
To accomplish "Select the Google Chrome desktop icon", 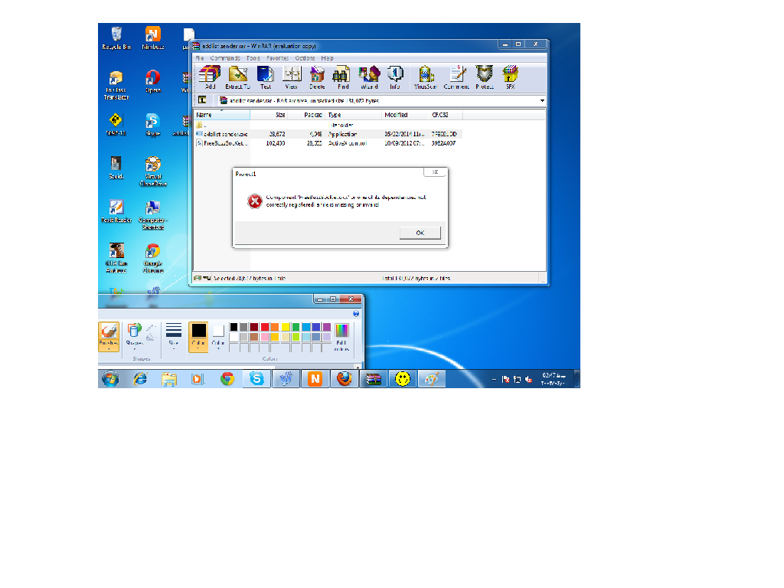I will 153,258.
